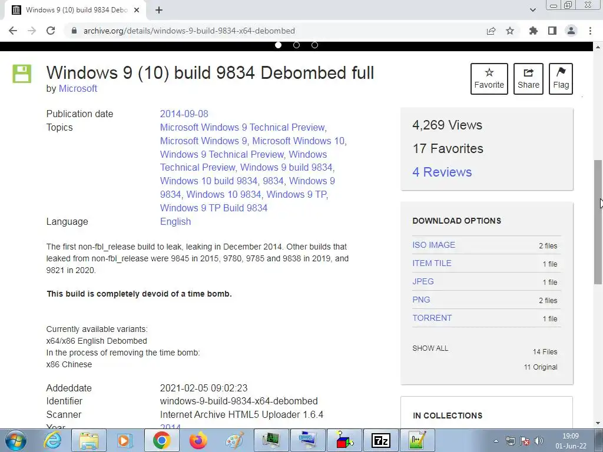The height and width of the screenshot is (452, 603).
Task: Bookmark this page with the star icon
Action: [x=510, y=31]
